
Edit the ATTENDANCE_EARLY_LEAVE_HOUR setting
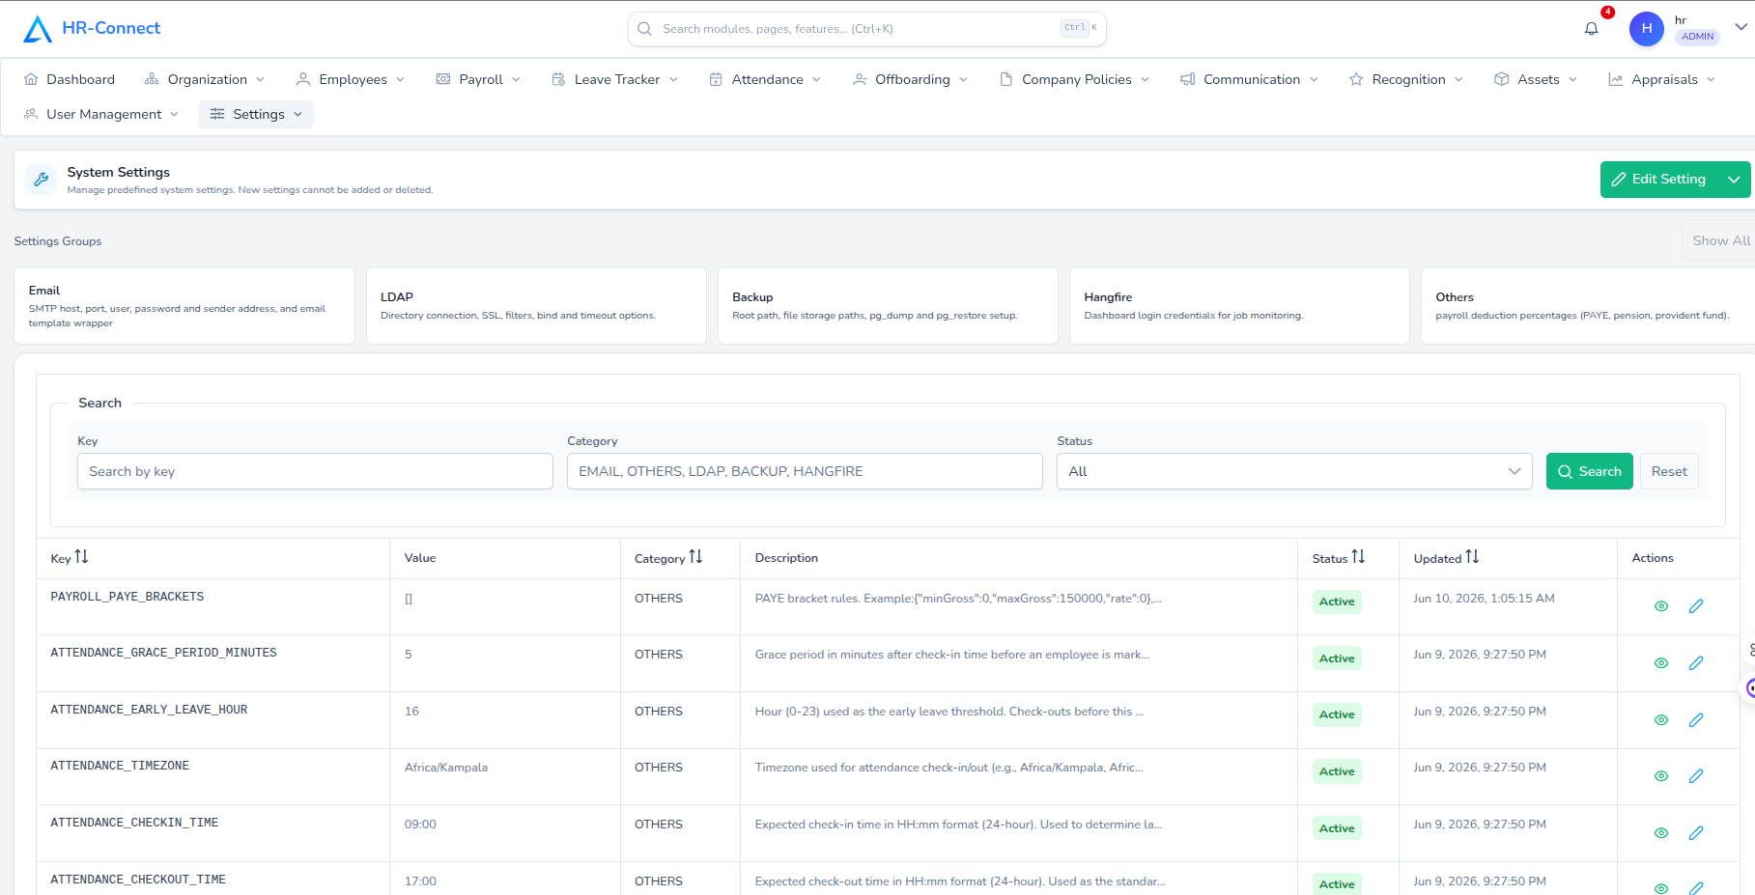tap(1696, 720)
